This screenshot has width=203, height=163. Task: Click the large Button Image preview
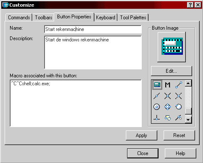(172, 47)
